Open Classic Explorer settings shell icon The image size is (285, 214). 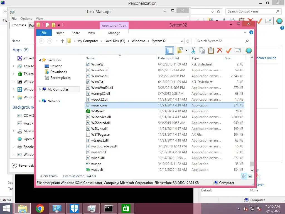coord(249,50)
